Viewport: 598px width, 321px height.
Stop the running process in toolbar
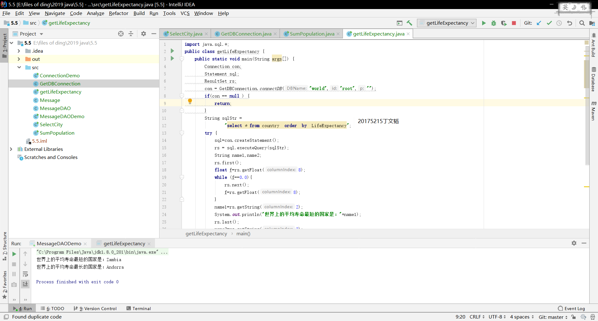514,23
